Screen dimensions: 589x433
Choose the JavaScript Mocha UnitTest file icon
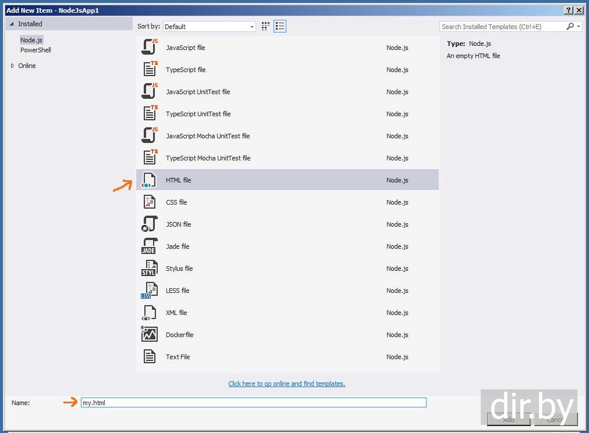pos(150,135)
